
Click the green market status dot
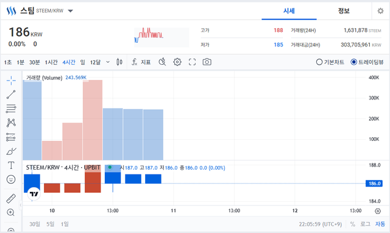point(110,167)
